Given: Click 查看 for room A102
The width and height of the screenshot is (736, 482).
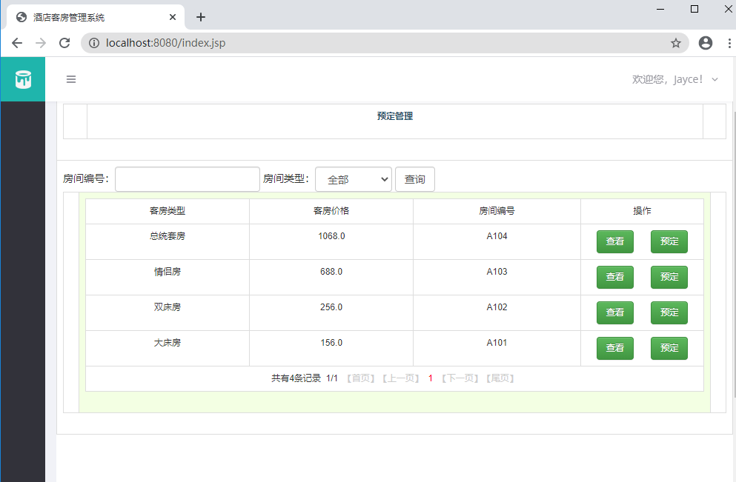Looking at the screenshot, I should point(615,312).
